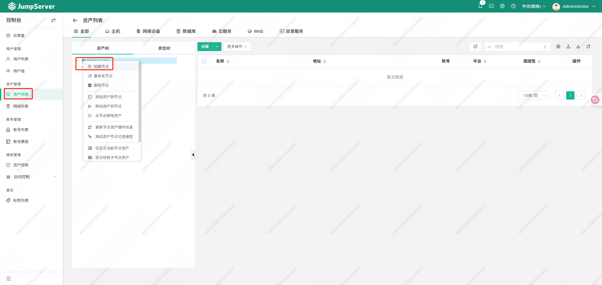The width and height of the screenshot is (602, 285).
Task: Choose 更新节点资产硬件信息 in context menu
Action: click(x=111, y=127)
